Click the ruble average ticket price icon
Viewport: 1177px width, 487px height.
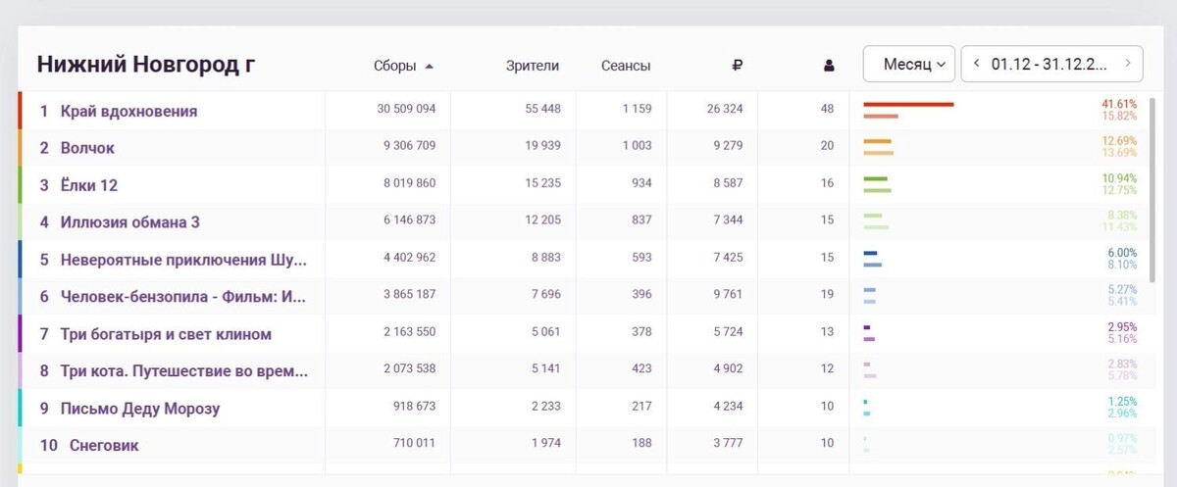738,66
